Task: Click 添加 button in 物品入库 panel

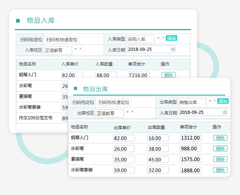Action: tap(171, 38)
